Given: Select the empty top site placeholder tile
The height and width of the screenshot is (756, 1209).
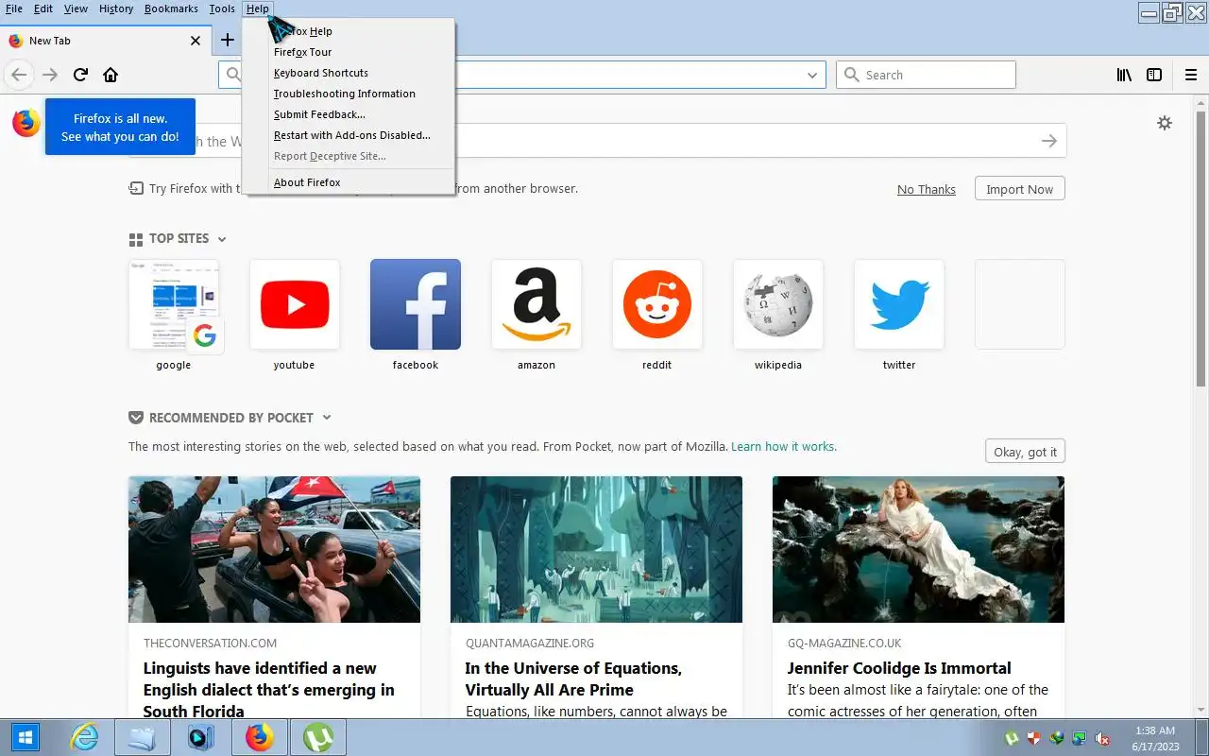Looking at the screenshot, I should click(1020, 304).
